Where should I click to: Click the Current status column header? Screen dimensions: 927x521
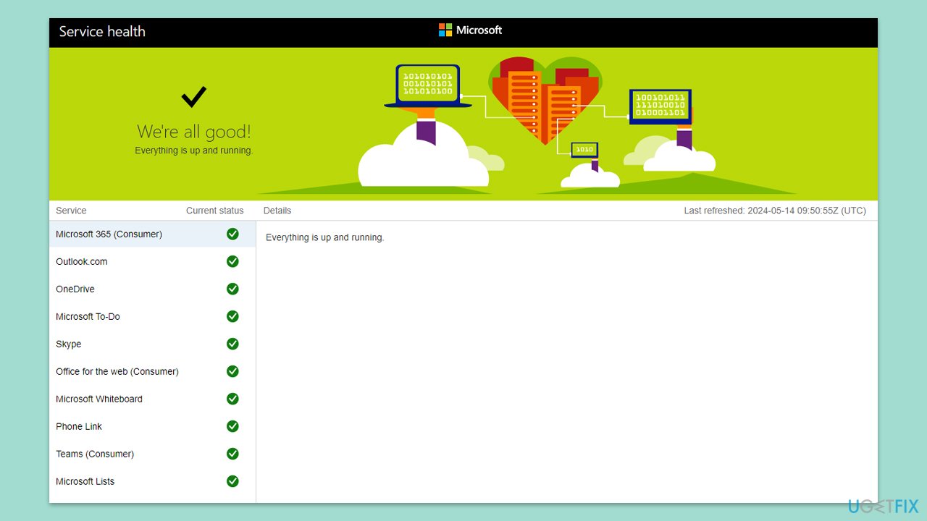click(215, 211)
